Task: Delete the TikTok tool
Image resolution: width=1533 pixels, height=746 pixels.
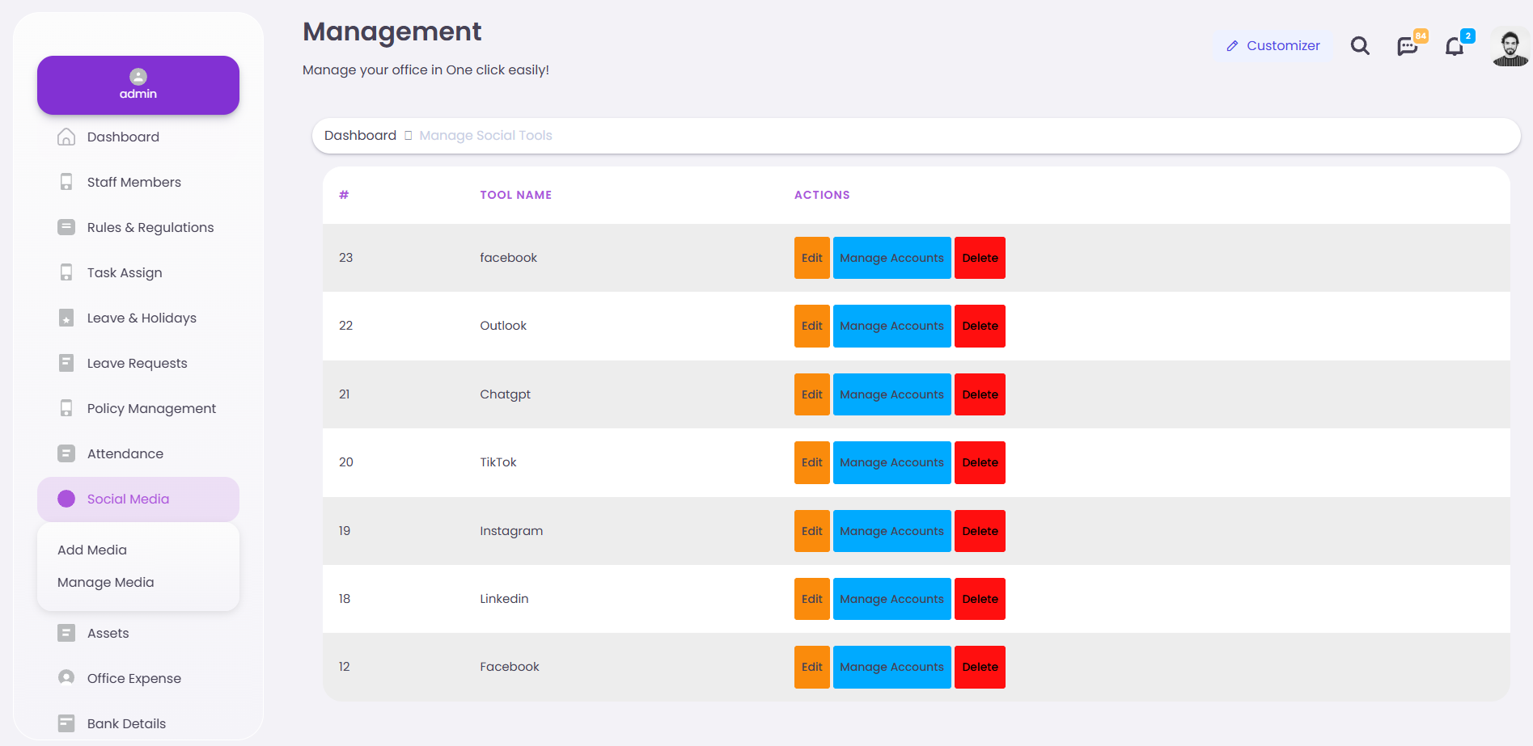Action: pyautogui.click(x=980, y=462)
